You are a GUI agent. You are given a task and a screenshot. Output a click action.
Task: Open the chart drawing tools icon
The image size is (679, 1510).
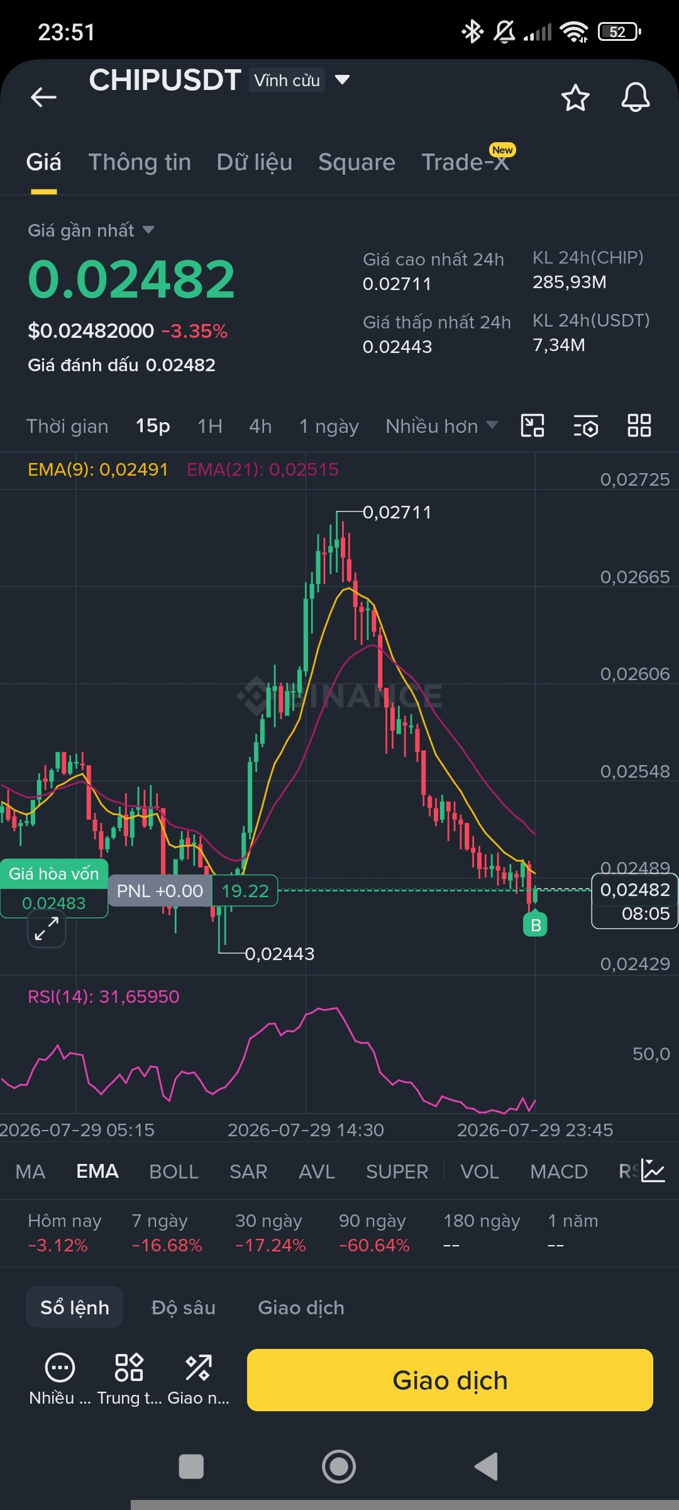tap(533, 426)
